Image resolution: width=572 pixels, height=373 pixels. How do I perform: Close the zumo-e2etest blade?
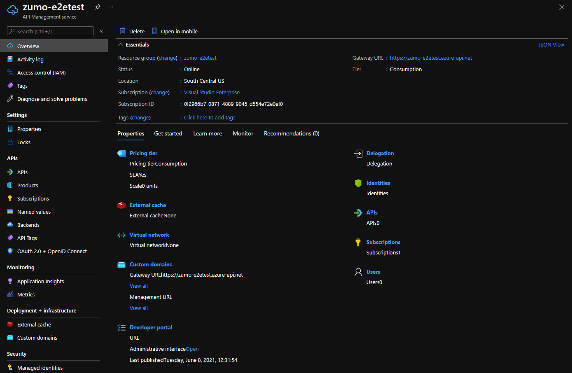click(562, 7)
